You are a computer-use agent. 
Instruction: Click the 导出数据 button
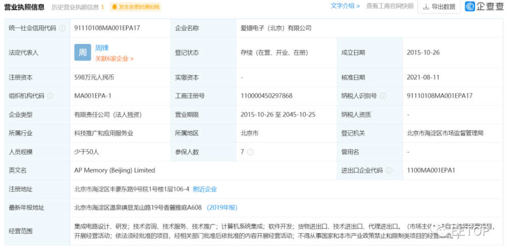click(439, 7)
